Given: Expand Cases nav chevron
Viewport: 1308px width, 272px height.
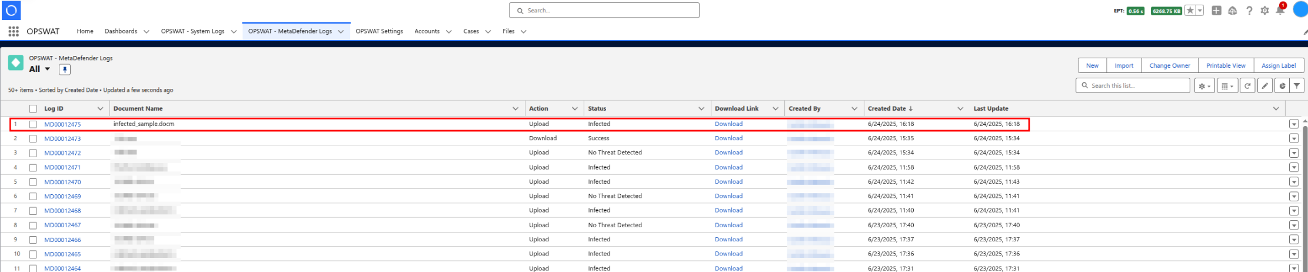Looking at the screenshot, I should click(x=488, y=32).
